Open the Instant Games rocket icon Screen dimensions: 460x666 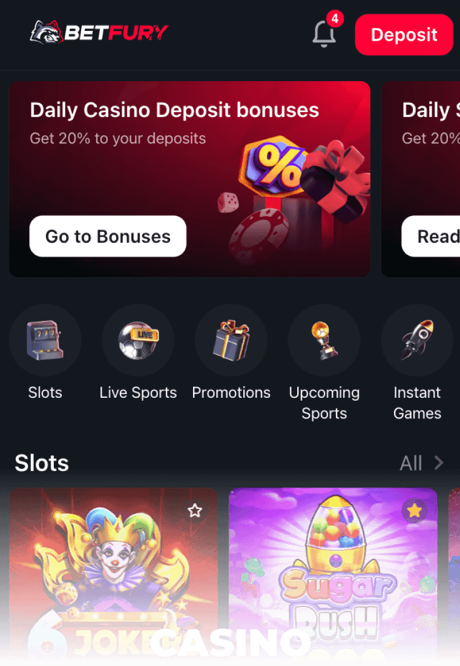click(x=417, y=340)
